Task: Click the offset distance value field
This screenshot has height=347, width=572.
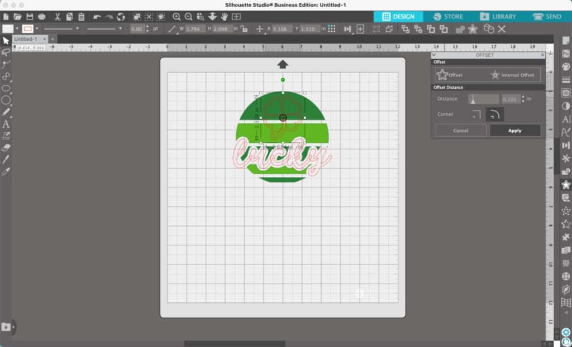Action: [511, 99]
